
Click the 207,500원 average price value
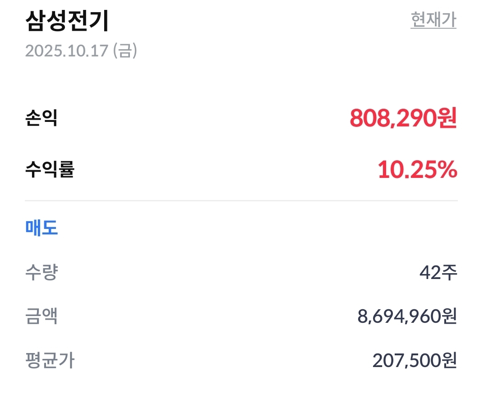(x=415, y=361)
